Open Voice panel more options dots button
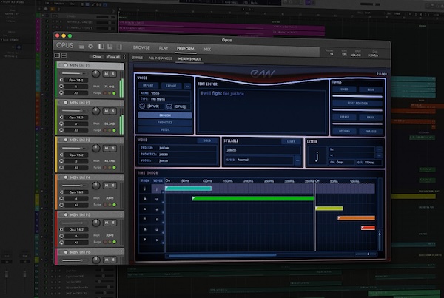444x298 pixels. pos(187,86)
